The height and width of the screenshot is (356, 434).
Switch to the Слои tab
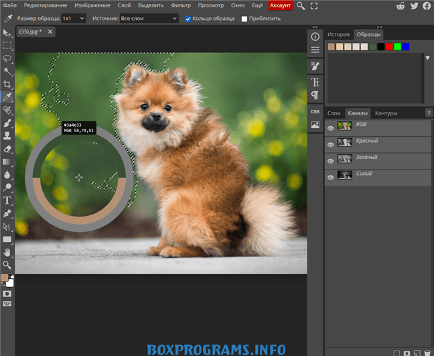334,113
